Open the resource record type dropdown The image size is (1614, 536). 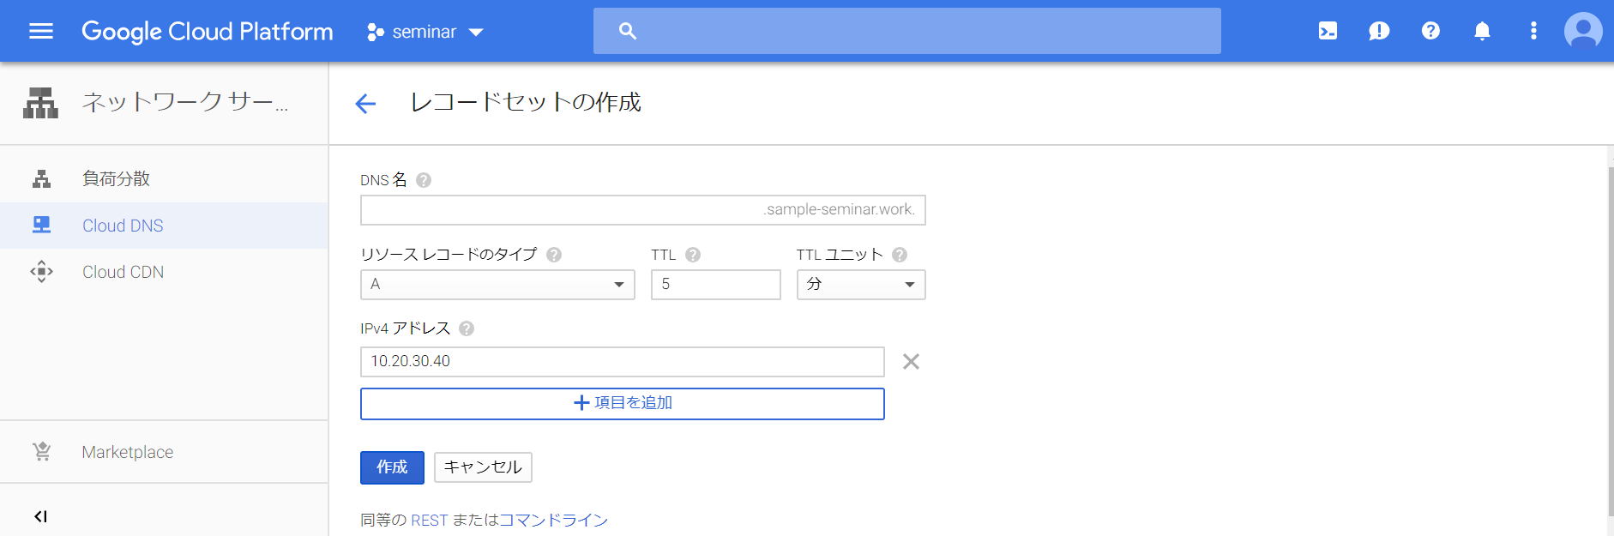[497, 285]
